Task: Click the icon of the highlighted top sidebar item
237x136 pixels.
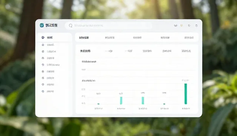Action: pos(43,37)
